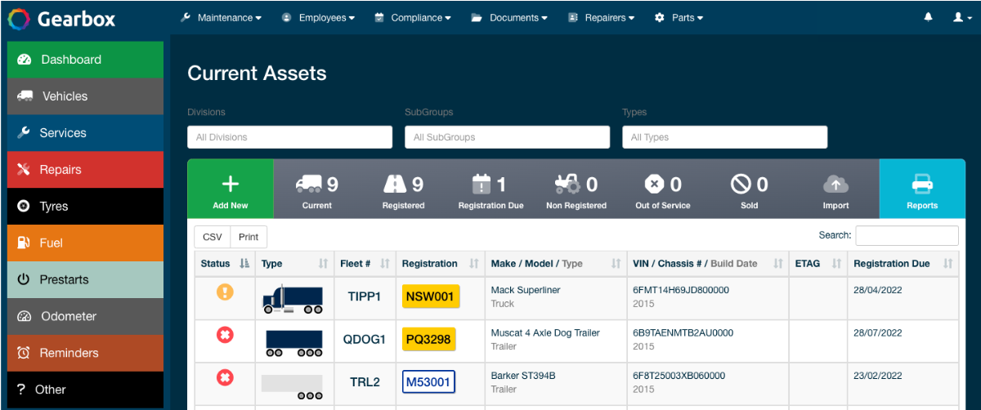Open notifications bell icon
Screen dimensions: 981x410
(x=928, y=17)
